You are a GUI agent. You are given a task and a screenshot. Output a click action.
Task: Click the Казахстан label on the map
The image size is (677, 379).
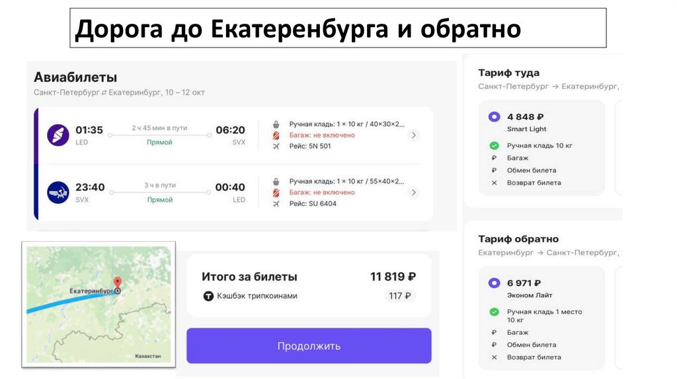point(148,356)
